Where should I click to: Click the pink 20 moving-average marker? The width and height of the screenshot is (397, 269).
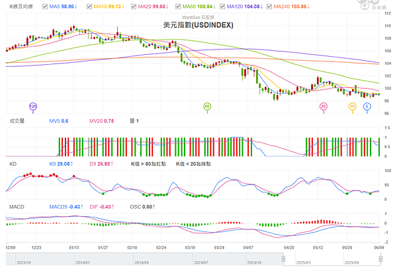coord(324,106)
